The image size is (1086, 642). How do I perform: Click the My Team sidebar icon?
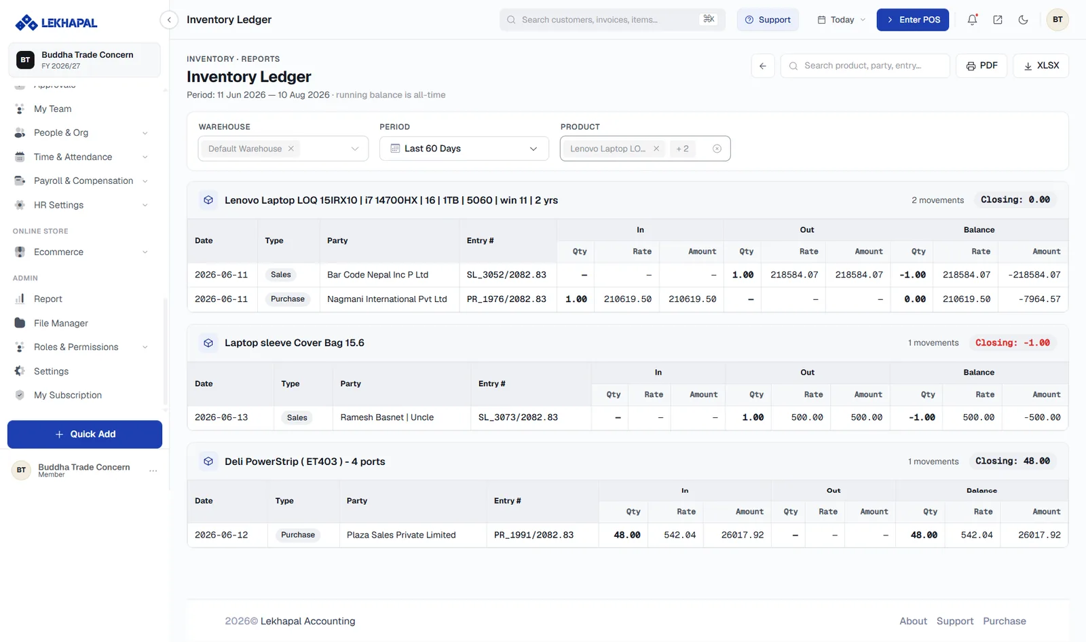click(x=20, y=109)
